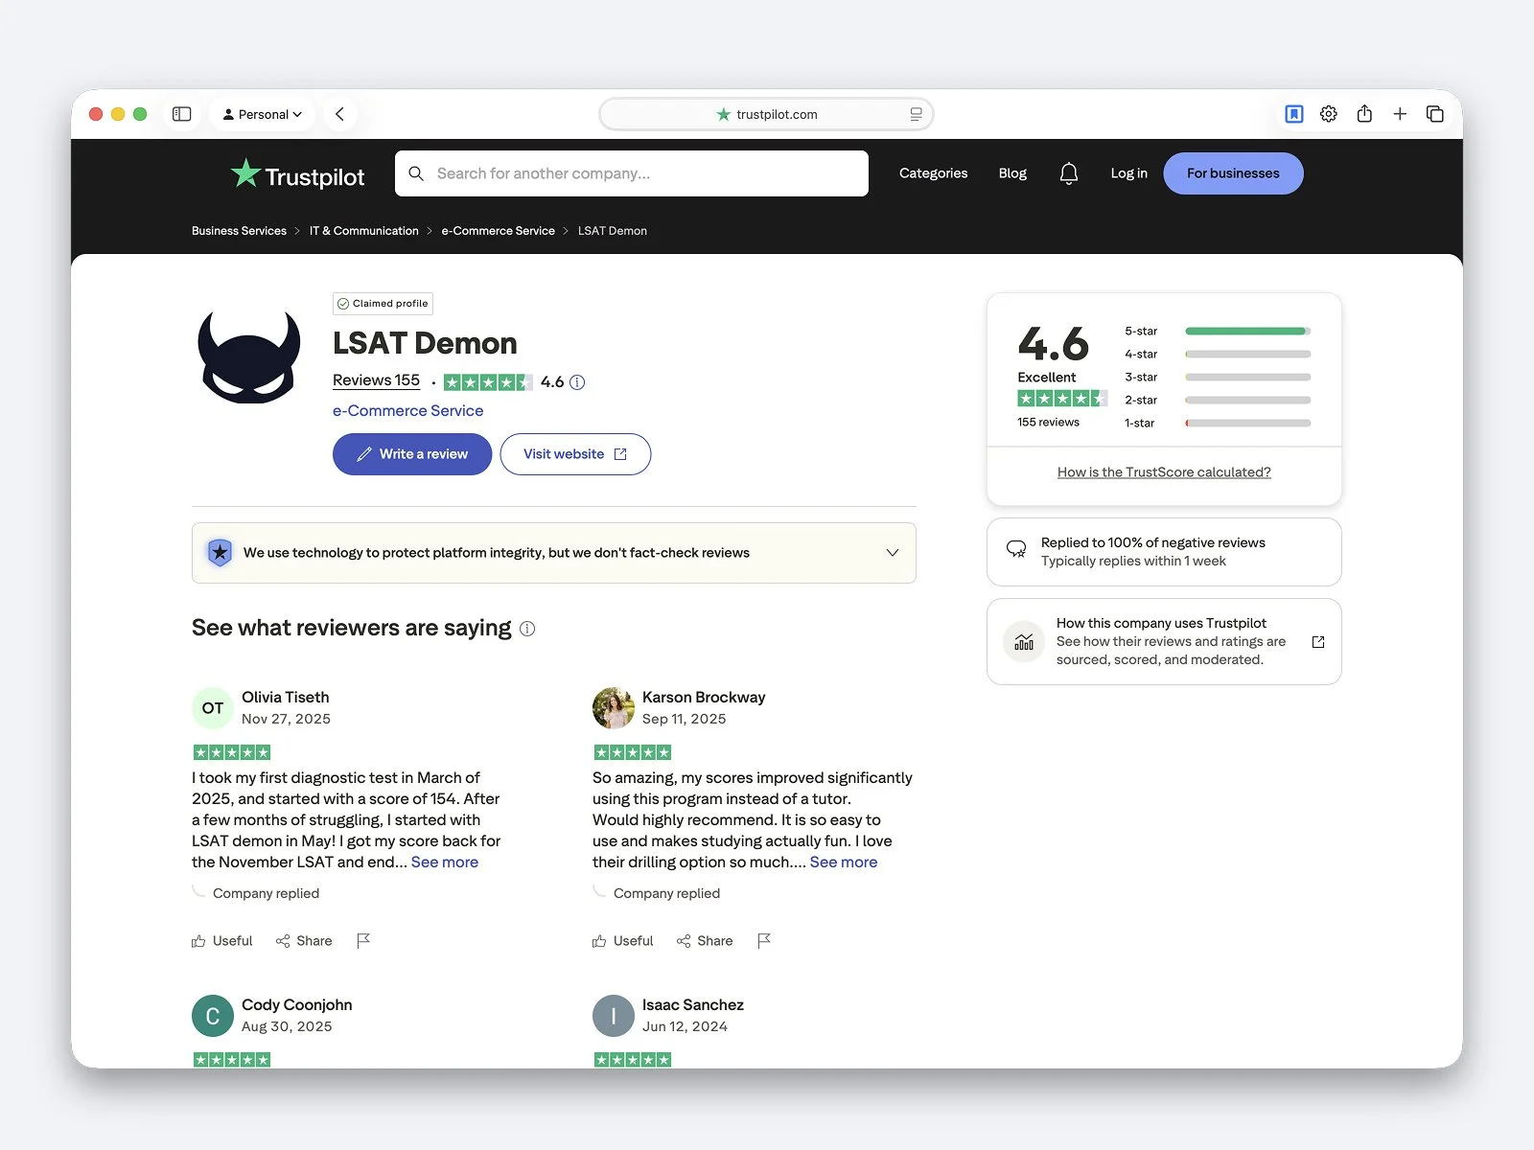Click the Visit website button
1534x1150 pixels.
(x=575, y=454)
